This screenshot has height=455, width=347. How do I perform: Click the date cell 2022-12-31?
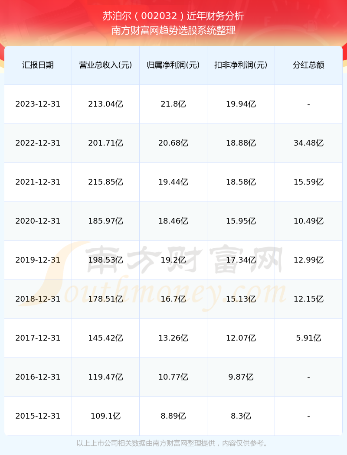(38, 143)
